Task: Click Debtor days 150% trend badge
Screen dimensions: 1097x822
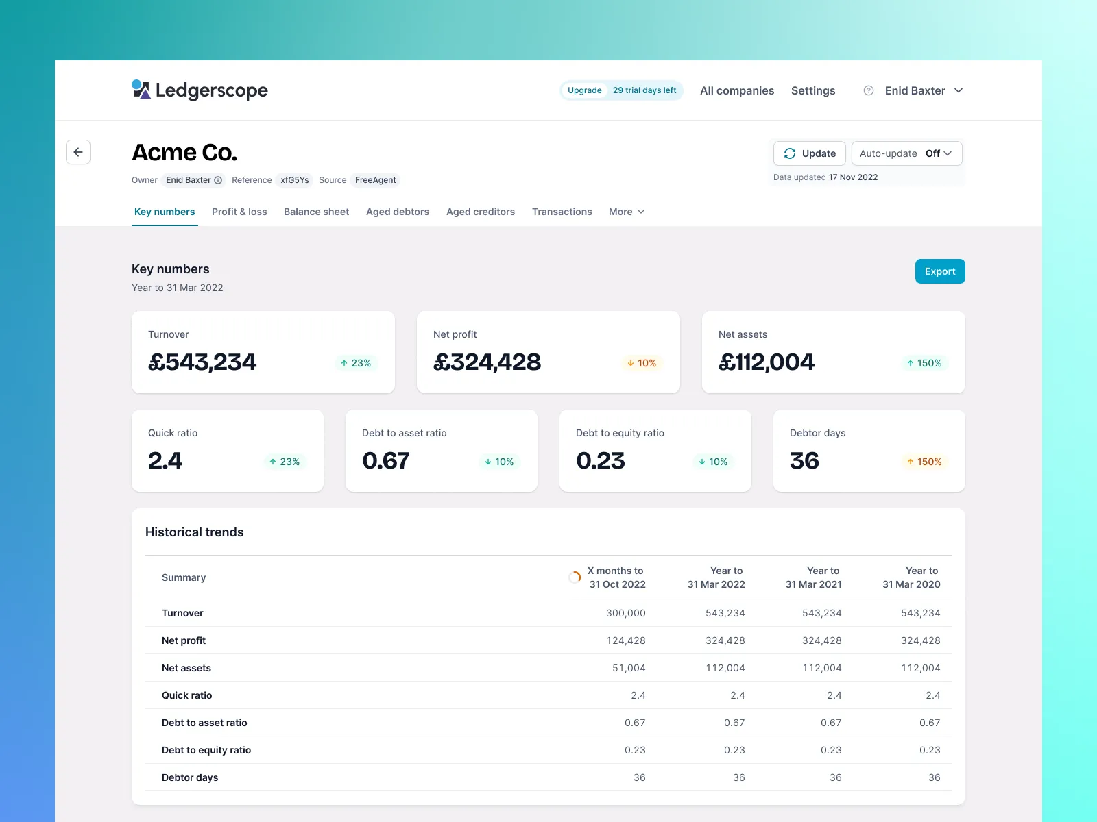Action: 924,462
